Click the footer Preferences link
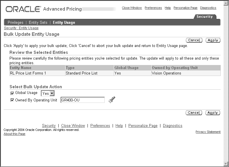Viewport: 229px width, 167px height. pos(100,125)
